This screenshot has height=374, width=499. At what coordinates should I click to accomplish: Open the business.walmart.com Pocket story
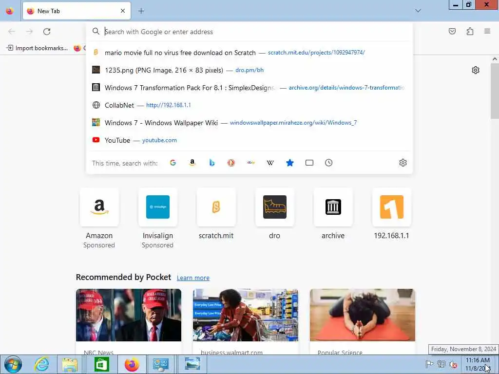[246, 321]
